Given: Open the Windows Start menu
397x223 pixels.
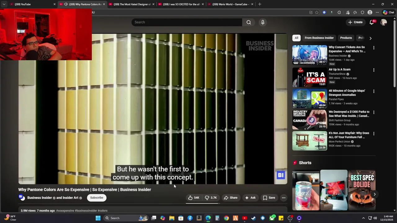Looking at the screenshot, I should 98,218.
